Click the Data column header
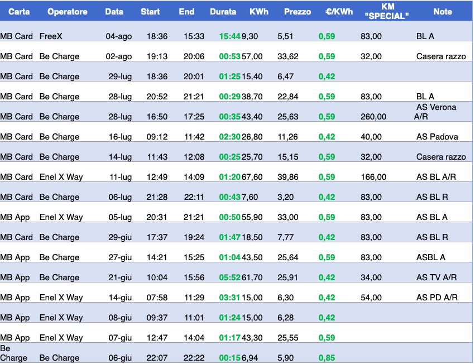The image size is (475, 364). tap(114, 12)
